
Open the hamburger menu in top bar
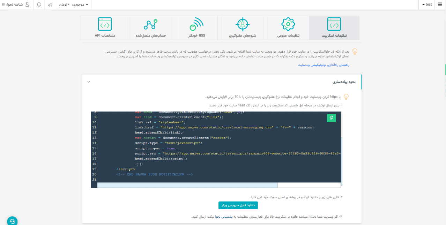pos(440,5)
